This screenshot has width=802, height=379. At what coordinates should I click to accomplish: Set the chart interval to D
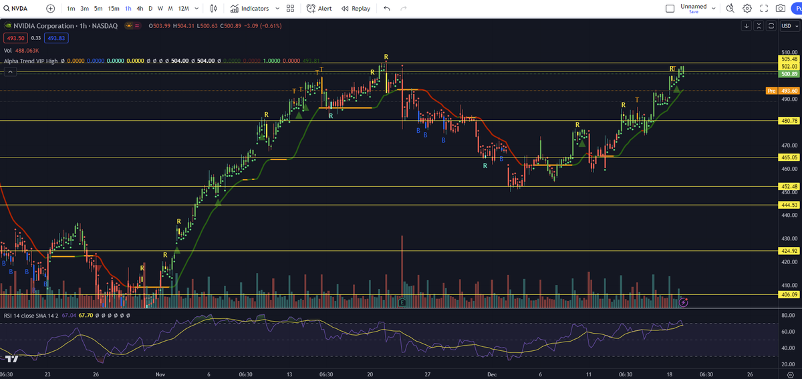pyautogui.click(x=150, y=9)
